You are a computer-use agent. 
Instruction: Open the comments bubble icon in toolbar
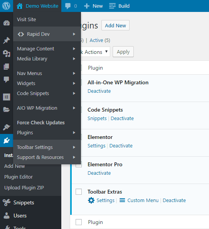coord(68,6)
